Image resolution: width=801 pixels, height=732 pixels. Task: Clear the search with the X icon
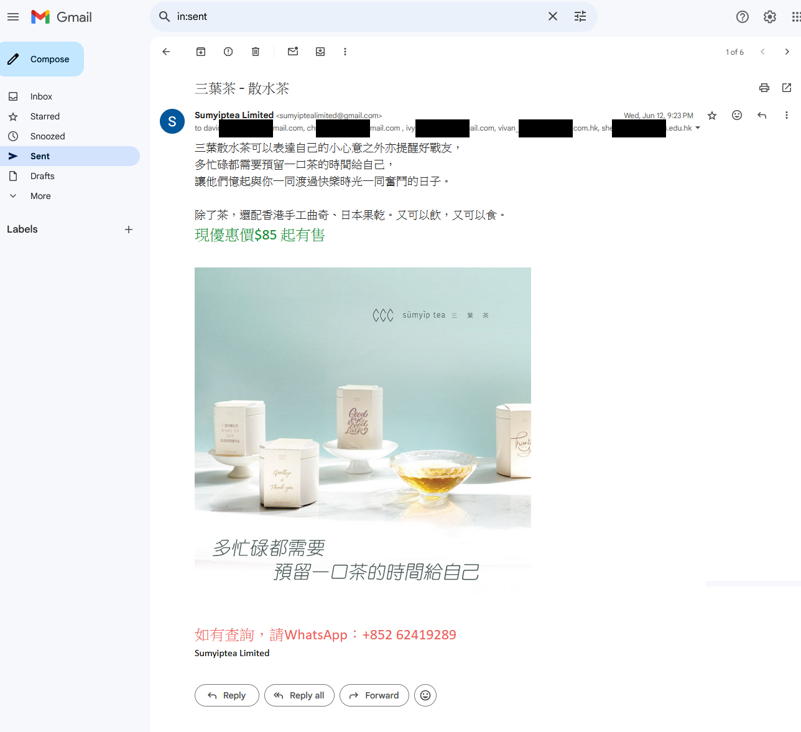553,17
